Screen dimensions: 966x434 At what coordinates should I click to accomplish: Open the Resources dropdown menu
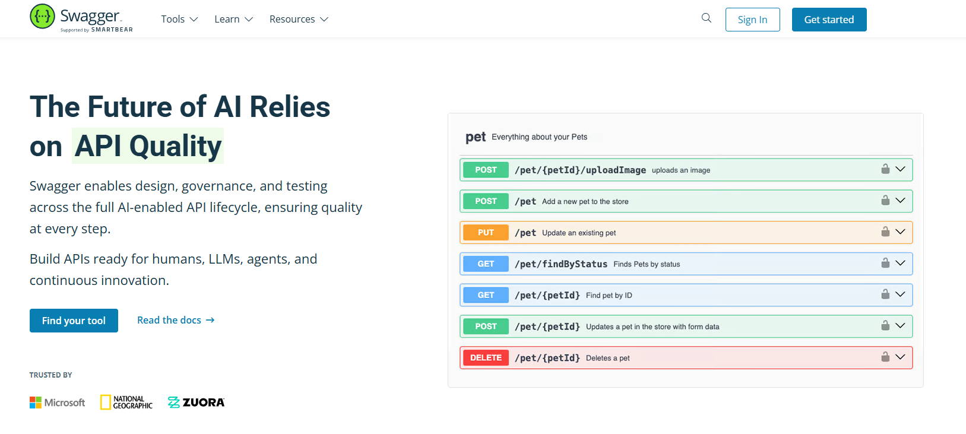coord(299,19)
